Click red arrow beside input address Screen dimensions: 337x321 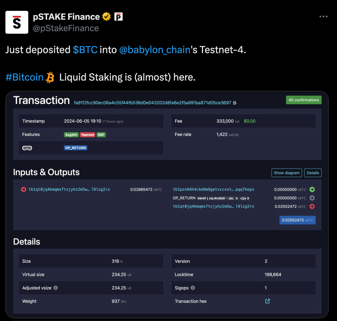pos(24,190)
